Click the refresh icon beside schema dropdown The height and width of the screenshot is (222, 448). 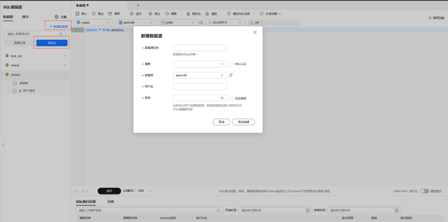pyautogui.click(x=201, y=22)
